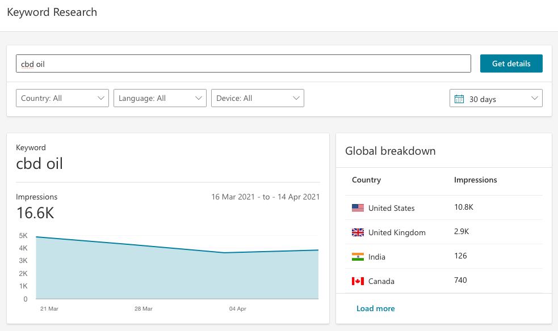Select the United States country row text
Viewport: 558px width, 331px height.
click(x=392, y=208)
